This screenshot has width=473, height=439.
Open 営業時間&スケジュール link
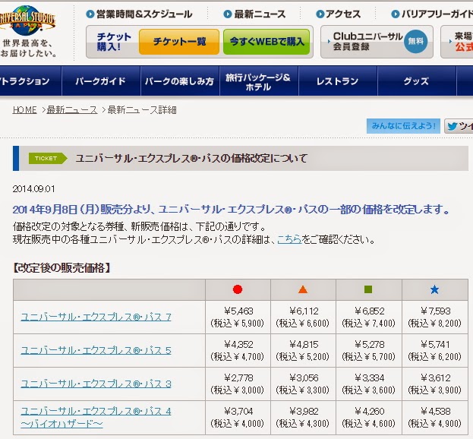[x=140, y=14]
